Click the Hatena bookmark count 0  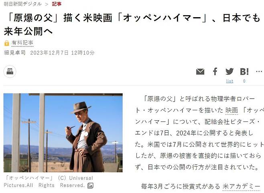click(x=244, y=81)
